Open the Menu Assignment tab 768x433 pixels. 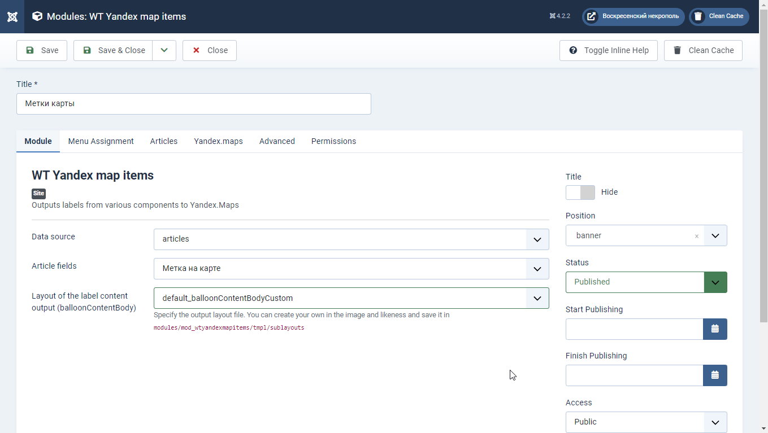tap(101, 141)
